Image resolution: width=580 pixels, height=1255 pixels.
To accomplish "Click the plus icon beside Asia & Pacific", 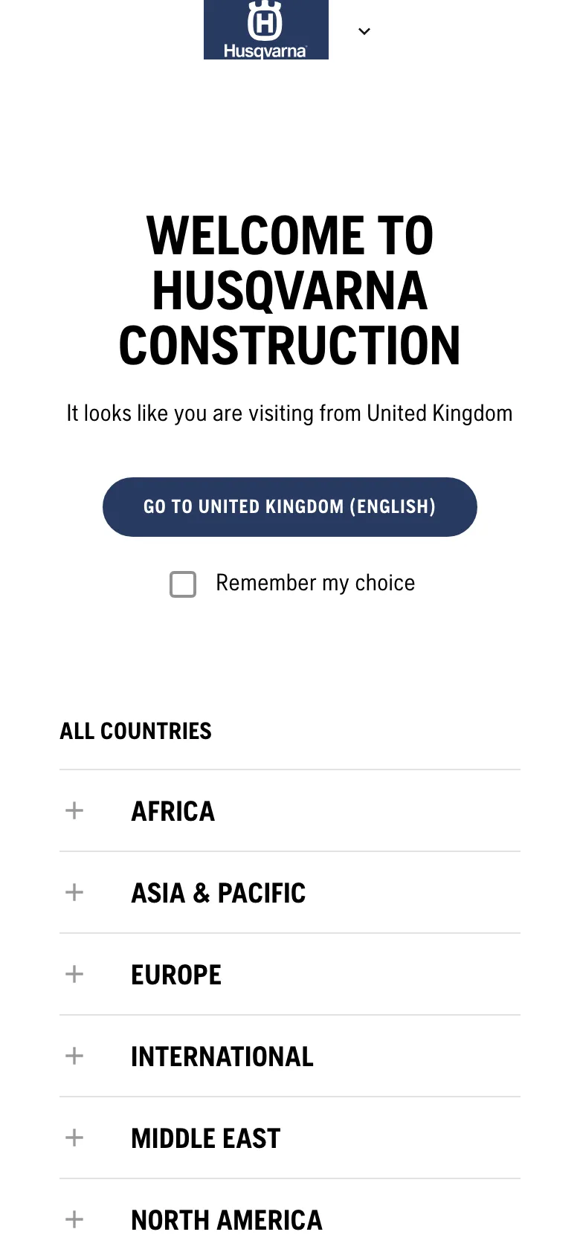I will [x=74, y=892].
